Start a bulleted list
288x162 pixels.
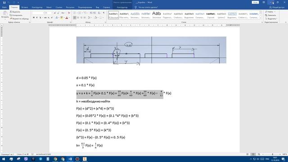75,13
